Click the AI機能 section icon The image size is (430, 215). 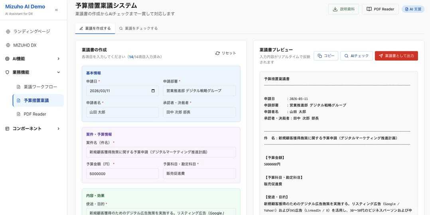pos(8,59)
